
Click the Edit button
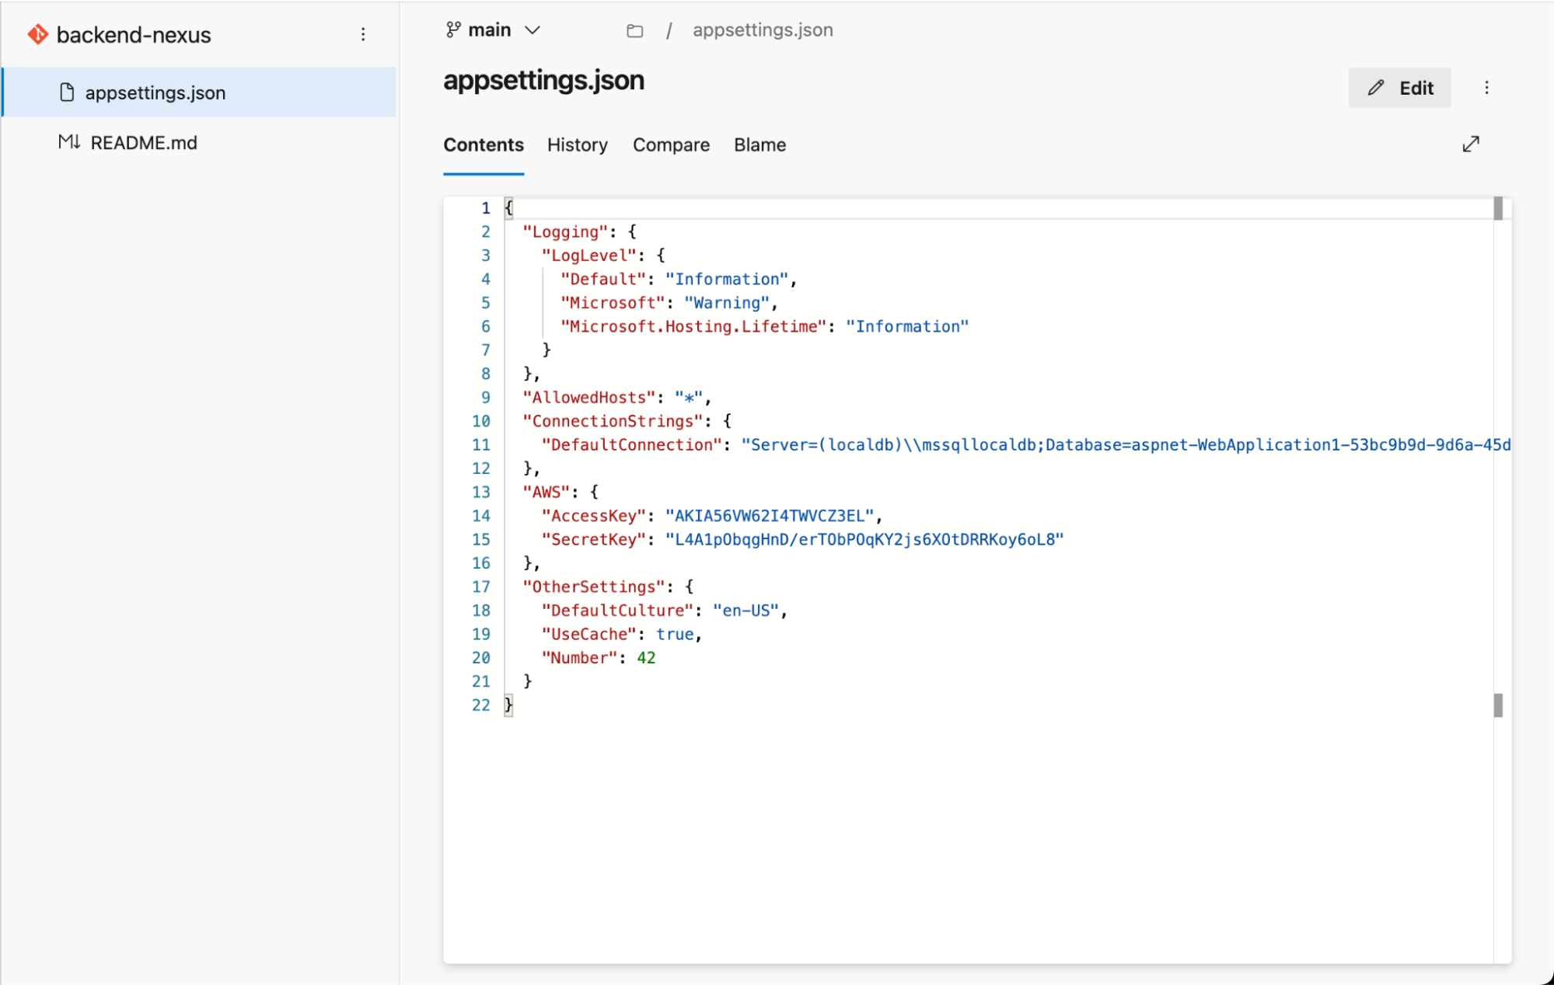point(1399,88)
